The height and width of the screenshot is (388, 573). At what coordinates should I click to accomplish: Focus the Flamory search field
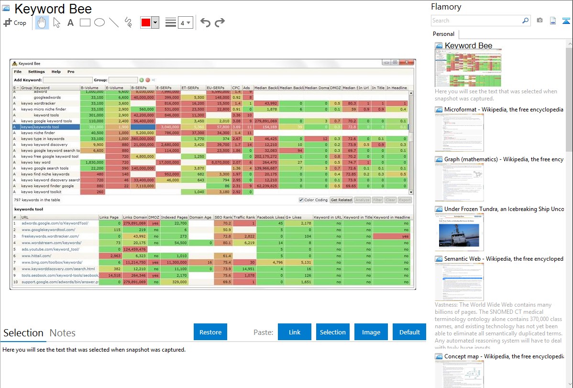click(476, 21)
